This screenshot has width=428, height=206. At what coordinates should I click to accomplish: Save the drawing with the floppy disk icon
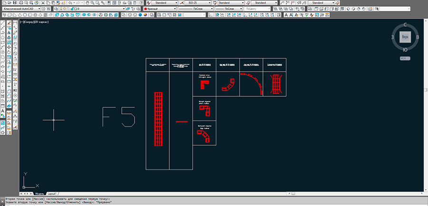[x=14, y=2]
